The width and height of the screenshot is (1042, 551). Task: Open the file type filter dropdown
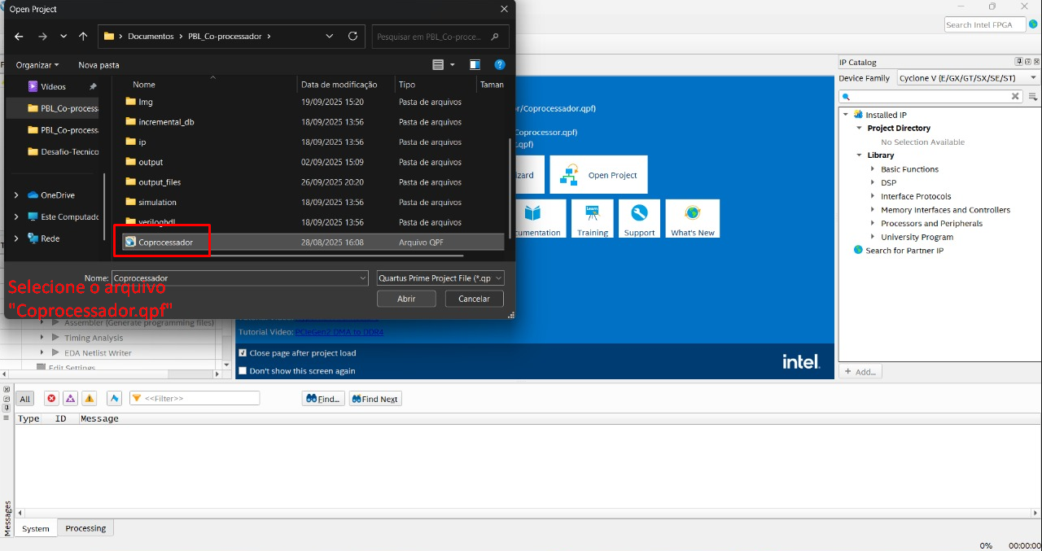pos(440,278)
